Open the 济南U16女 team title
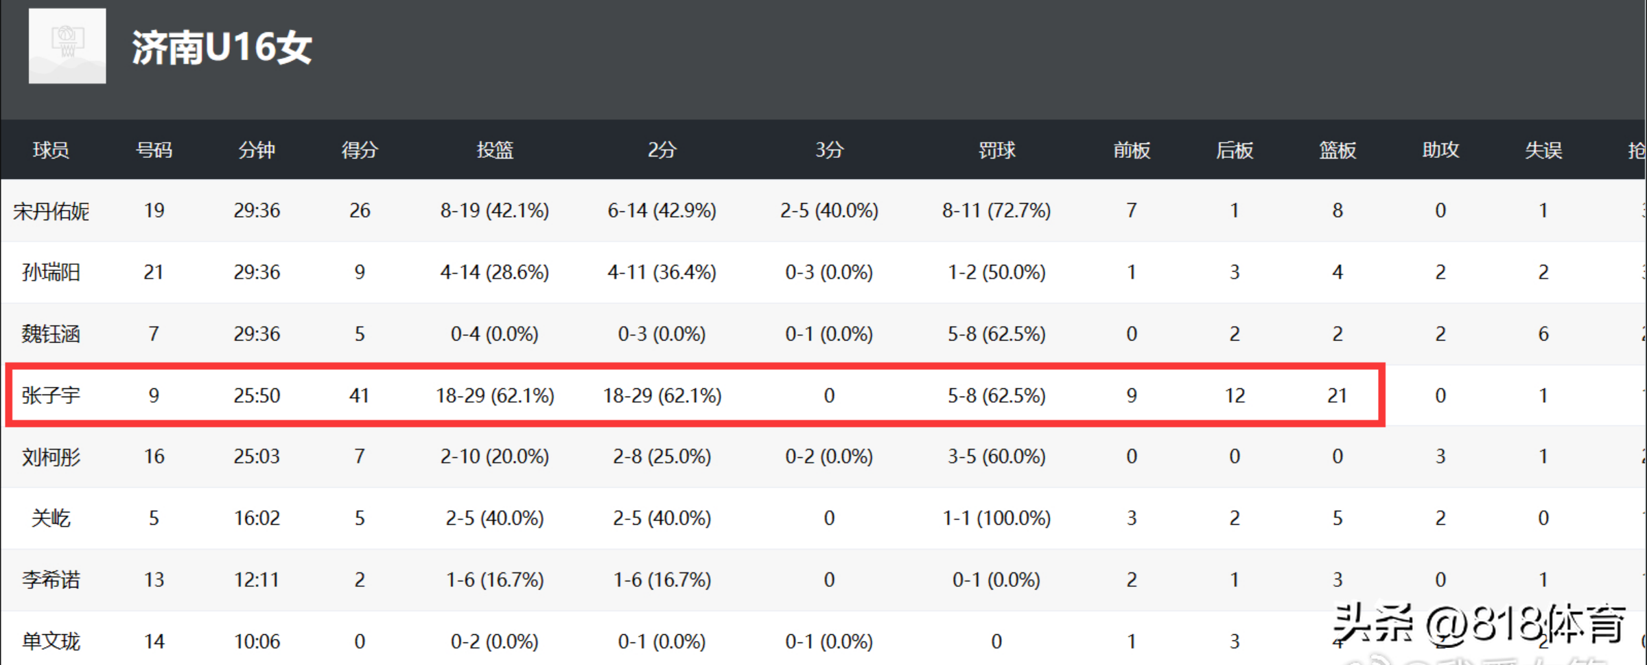Viewport: 1647px width, 665px height. pyautogui.click(x=222, y=48)
